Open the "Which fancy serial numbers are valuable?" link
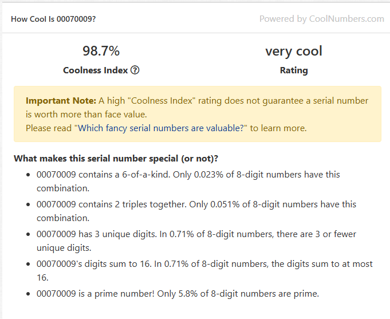Screen dimensions: 390x319 [161, 128]
